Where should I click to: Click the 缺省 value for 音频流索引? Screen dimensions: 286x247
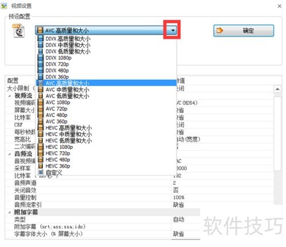pos(178,205)
